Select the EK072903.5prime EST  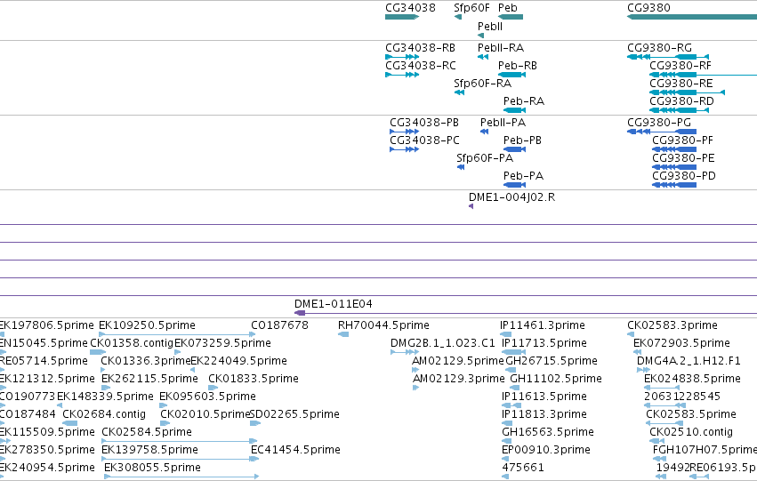tap(636, 352)
